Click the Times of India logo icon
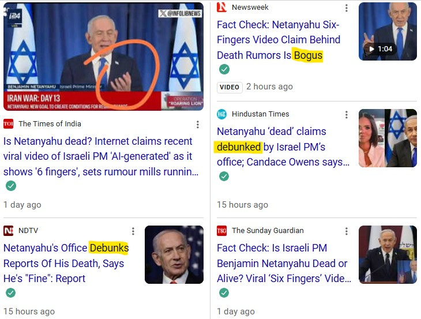 pyautogui.click(x=8, y=124)
